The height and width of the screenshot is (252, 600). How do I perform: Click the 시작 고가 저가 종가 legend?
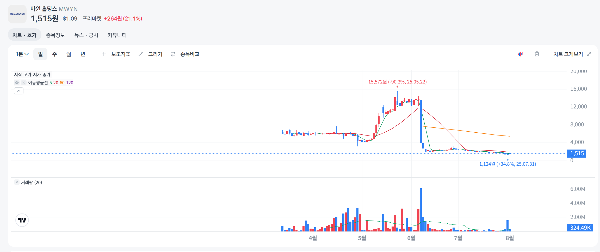tap(32, 75)
